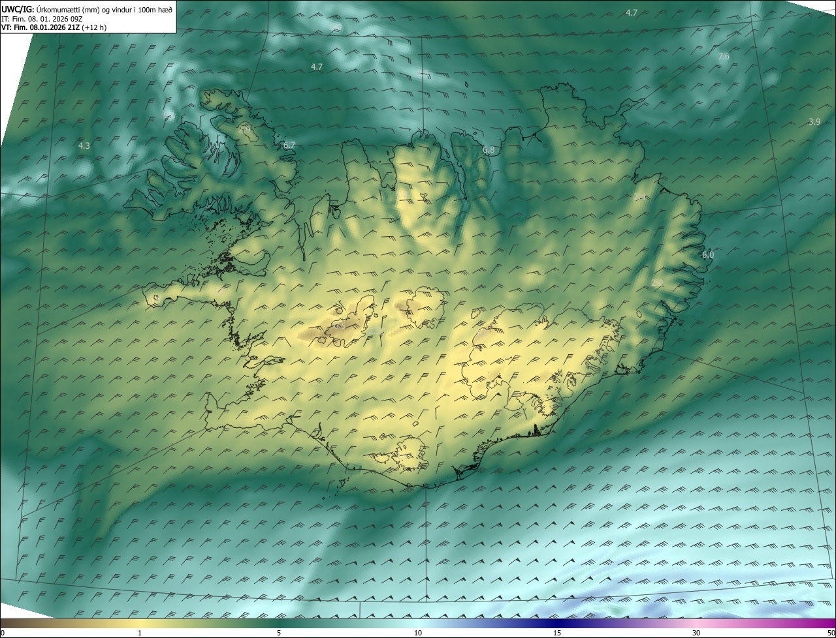Click the 30 tick on the color scale
Screen dimensions: 836x638
pyautogui.click(x=696, y=633)
